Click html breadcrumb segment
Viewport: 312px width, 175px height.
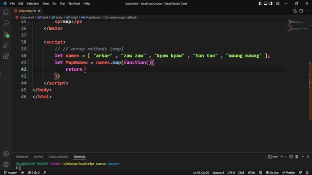pyautogui.click(x=44, y=17)
